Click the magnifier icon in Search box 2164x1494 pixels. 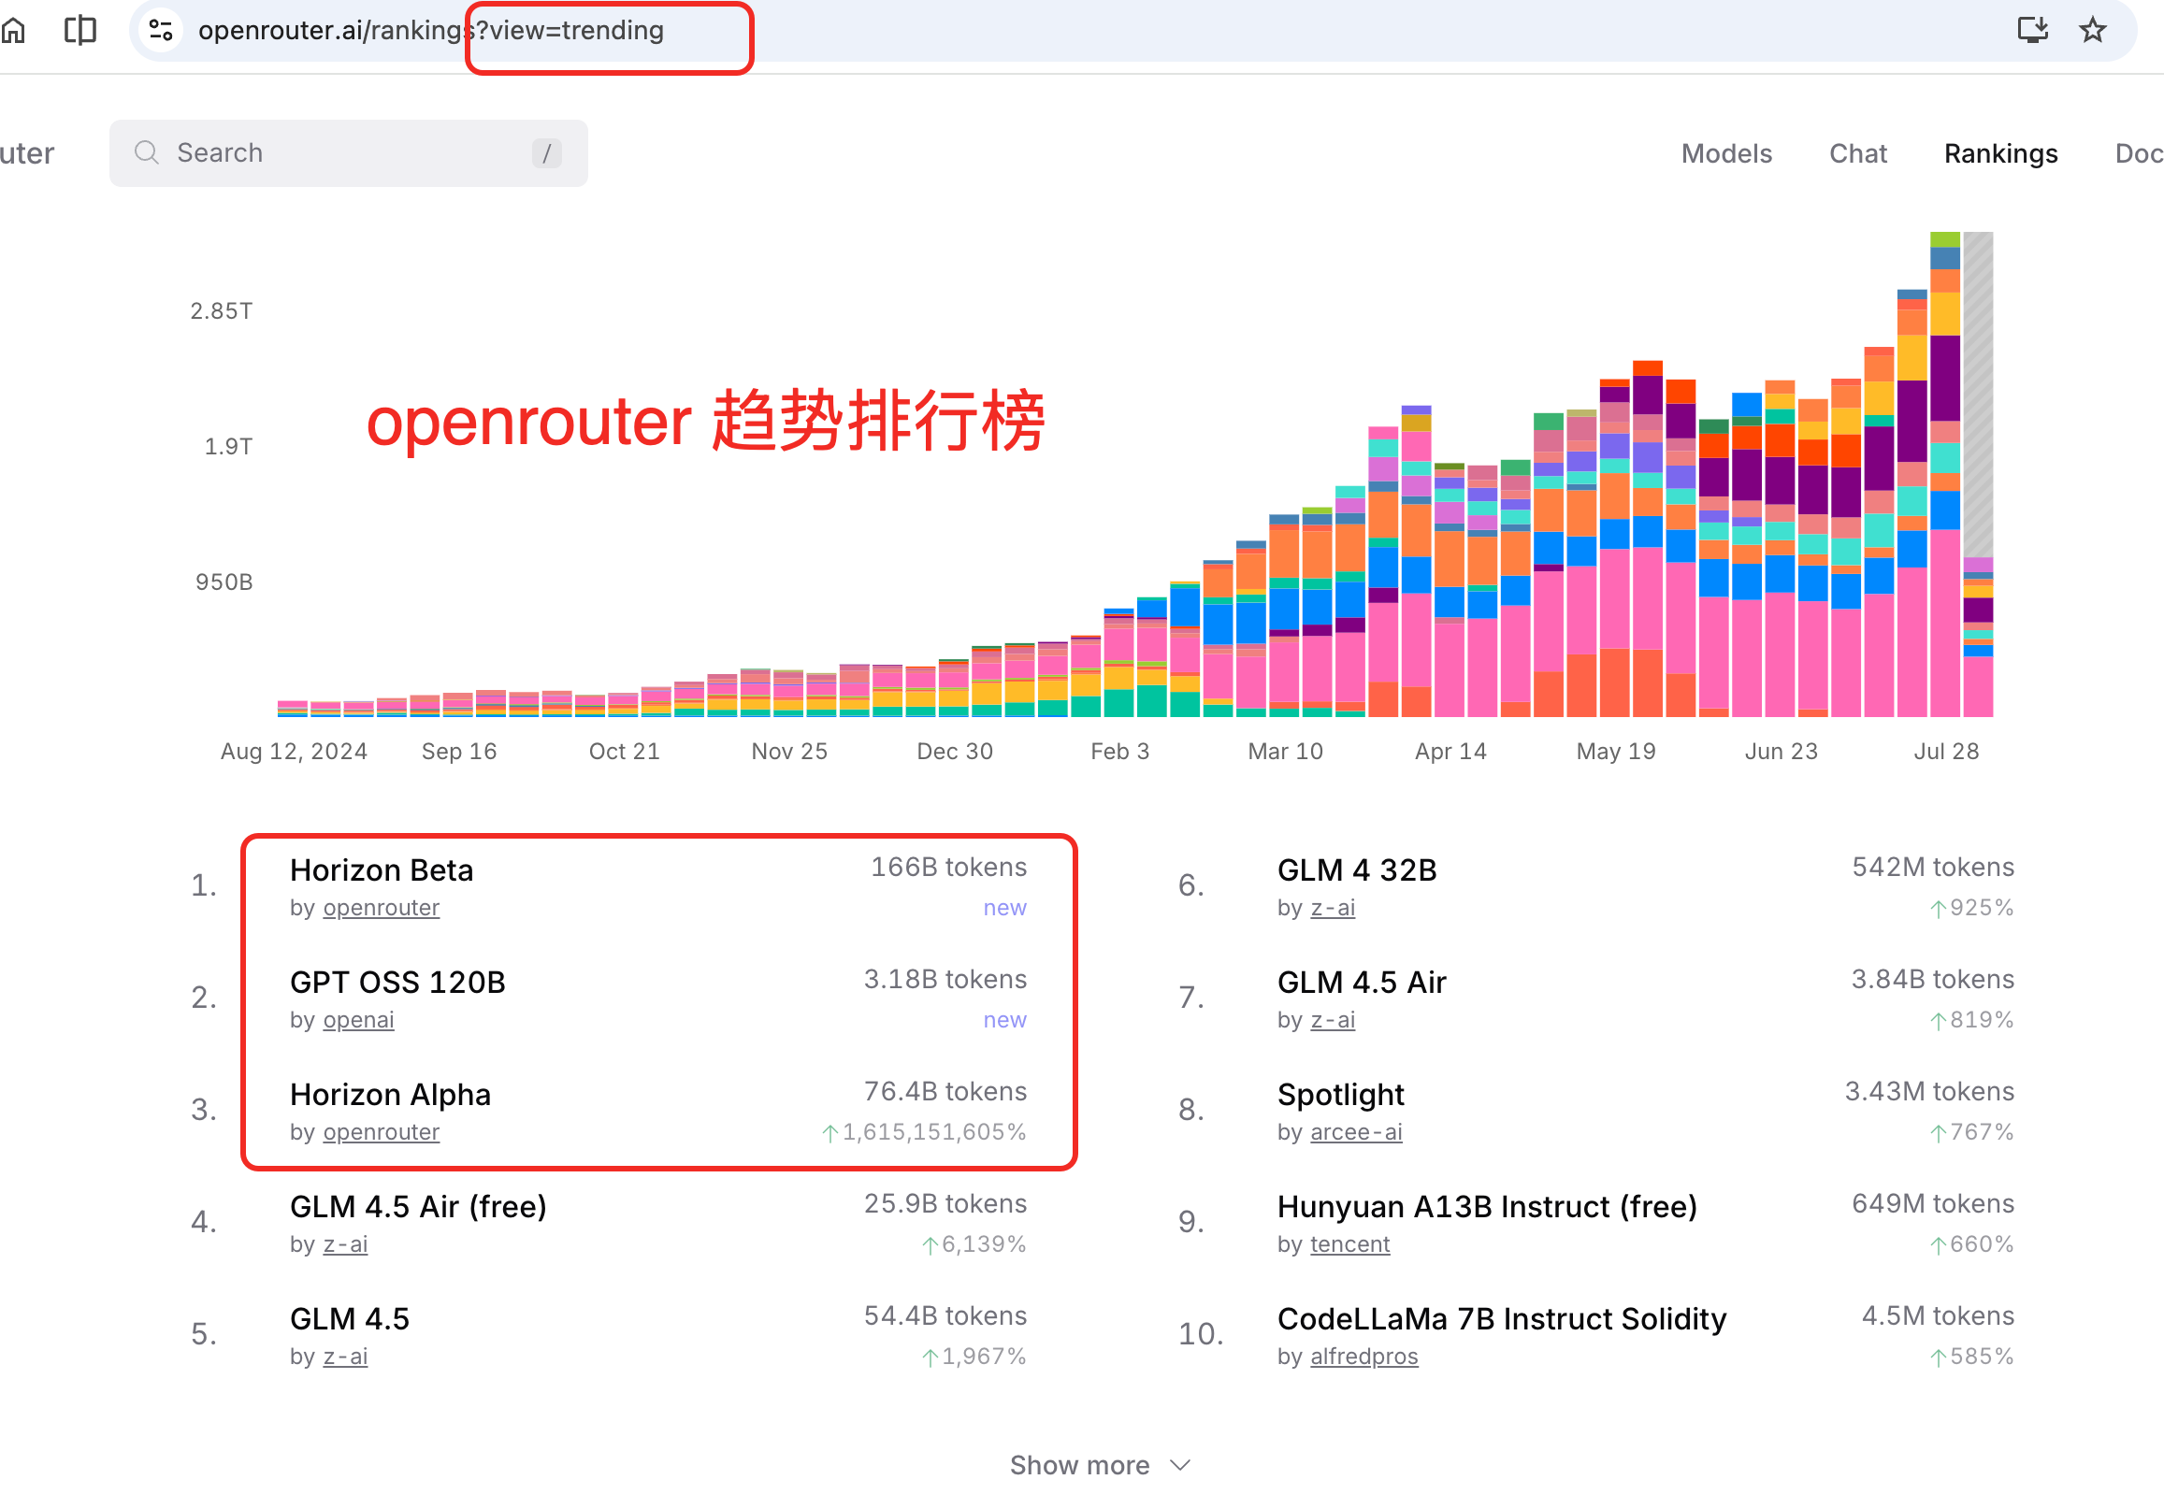tap(146, 152)
